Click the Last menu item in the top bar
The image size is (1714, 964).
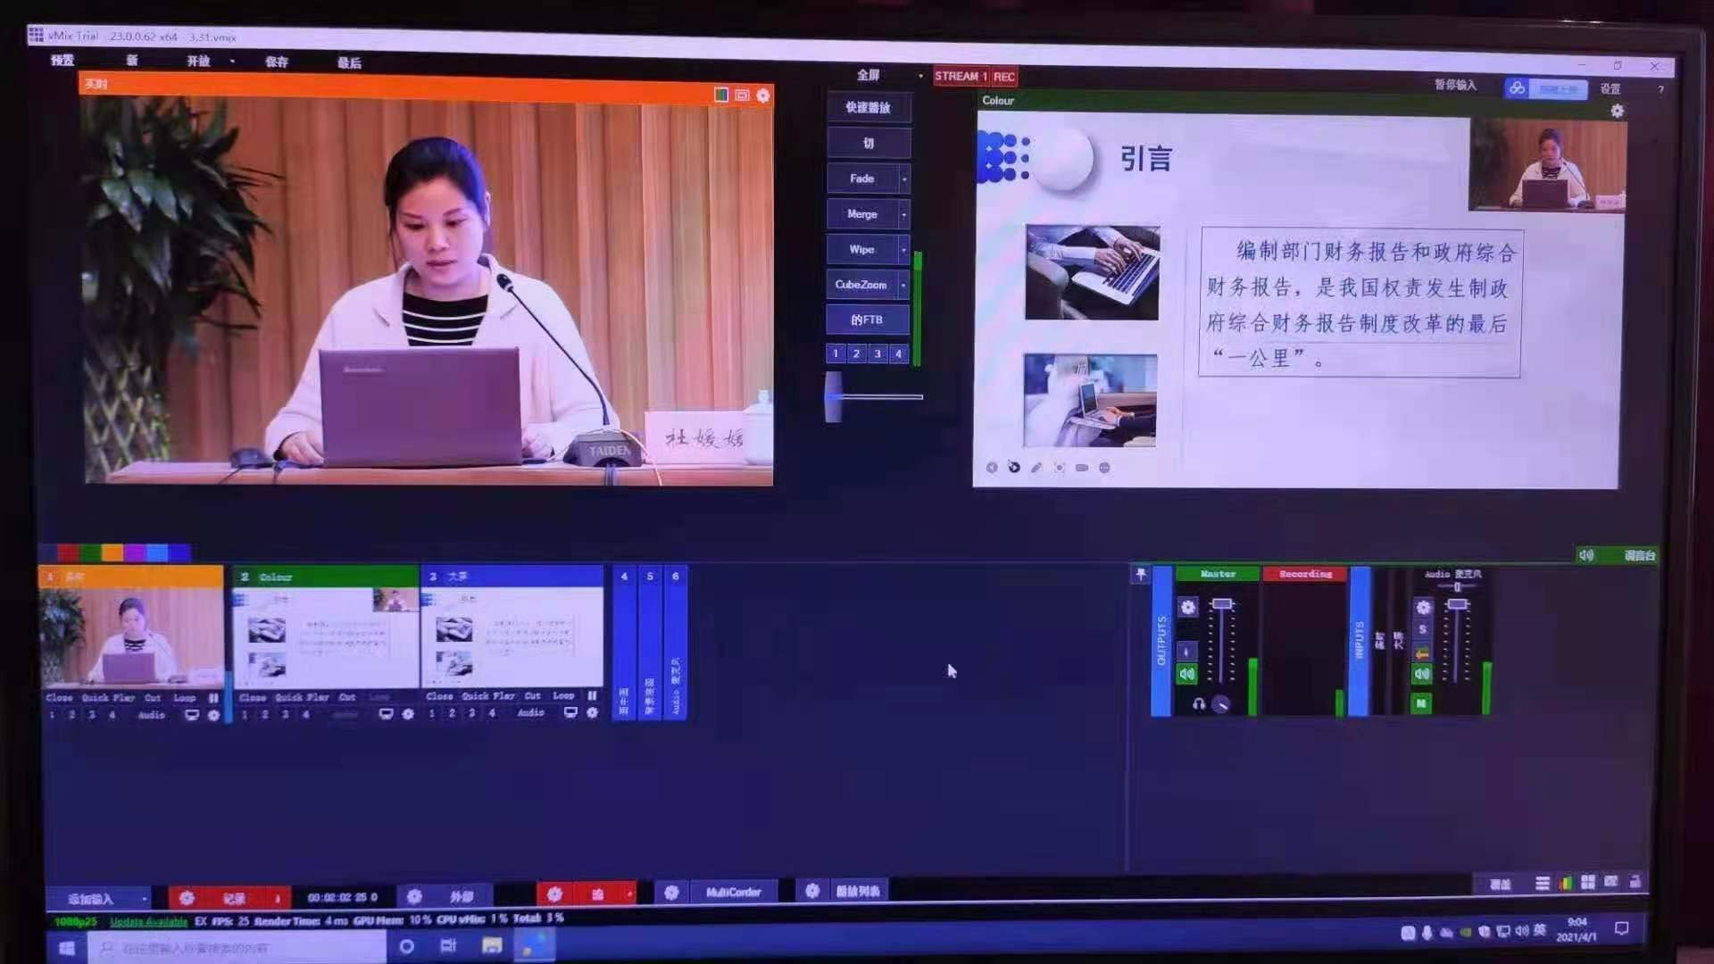coord(349,63)
